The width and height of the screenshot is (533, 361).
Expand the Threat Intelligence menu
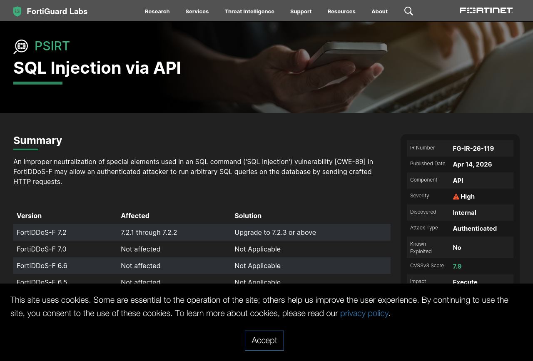click(249, 11)
